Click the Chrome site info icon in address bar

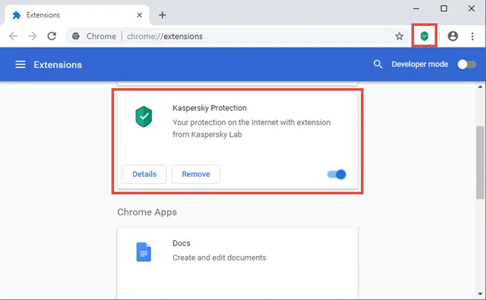[x=76, y=36]
